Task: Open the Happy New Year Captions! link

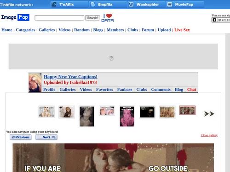Action: (x=70, y=77)
